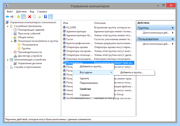Select Управление компьютером (локальным) root node

(33, 22)
